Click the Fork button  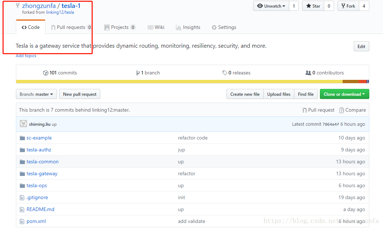(348, 6)
